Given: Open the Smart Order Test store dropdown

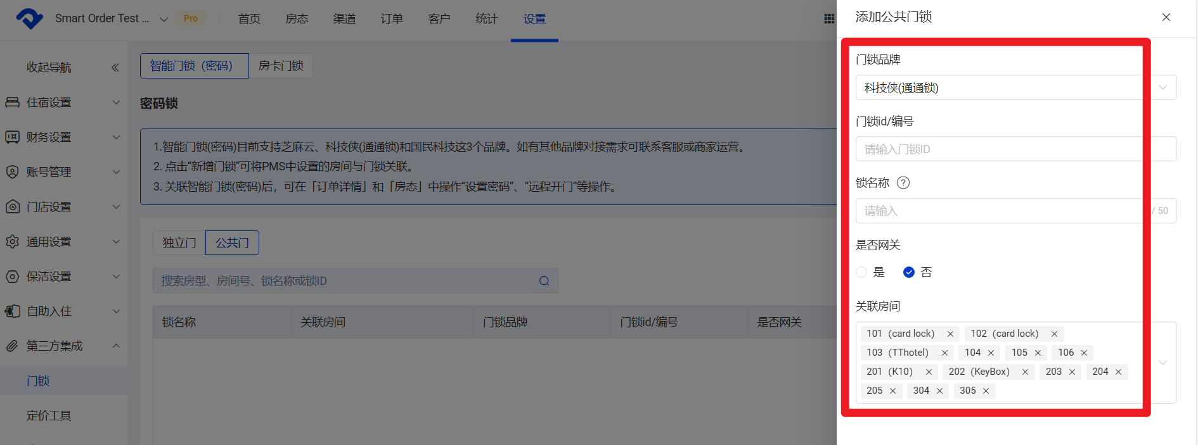Looking at the screenshot, I should click(x=164, y=19).
